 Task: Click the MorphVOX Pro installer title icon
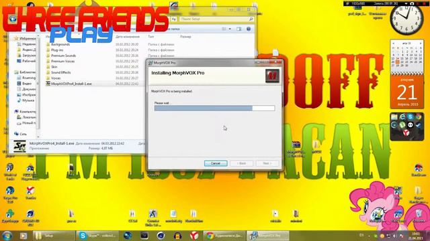(x=150, y=63)
